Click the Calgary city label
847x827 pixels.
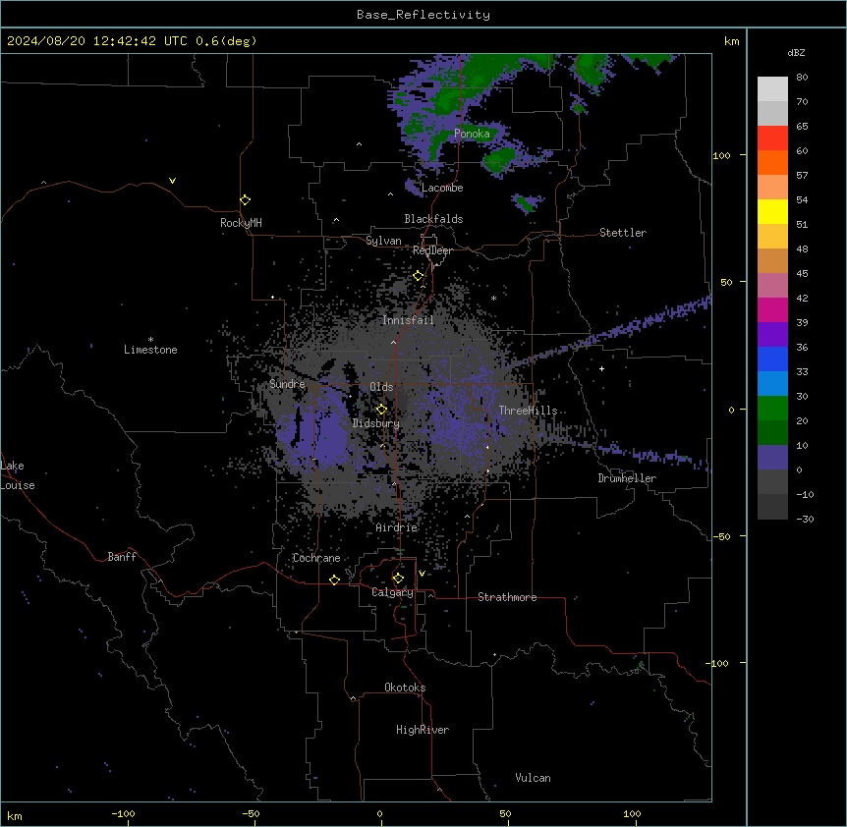point(393,592)
